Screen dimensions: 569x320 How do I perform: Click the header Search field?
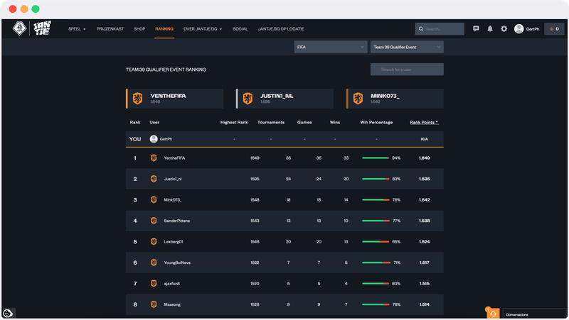coord(440,29)
